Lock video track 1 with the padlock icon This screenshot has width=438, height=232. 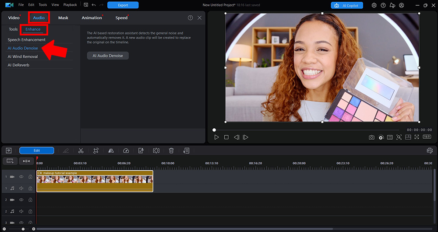click(30, 177)
